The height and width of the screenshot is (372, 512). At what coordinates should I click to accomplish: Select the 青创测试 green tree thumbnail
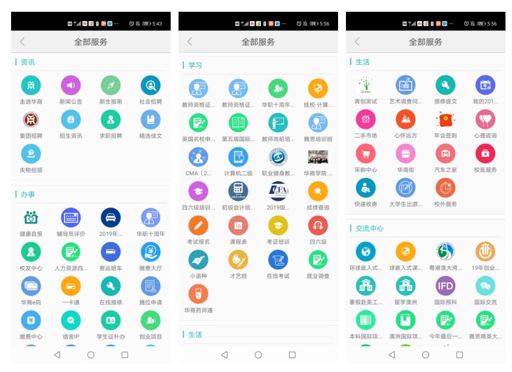click(366, 85)
